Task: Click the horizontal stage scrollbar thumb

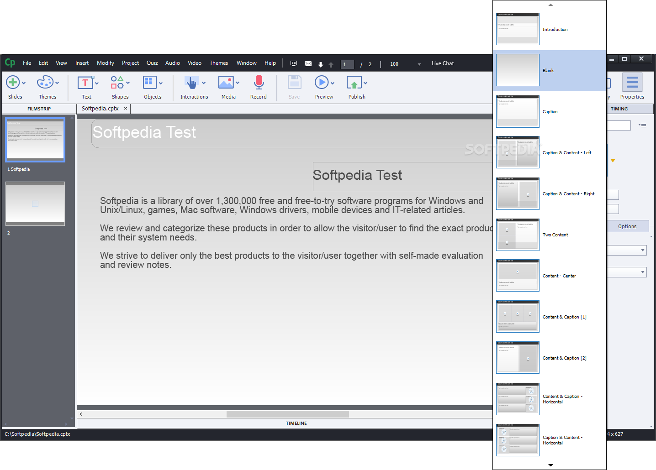Action: (288, 414)
